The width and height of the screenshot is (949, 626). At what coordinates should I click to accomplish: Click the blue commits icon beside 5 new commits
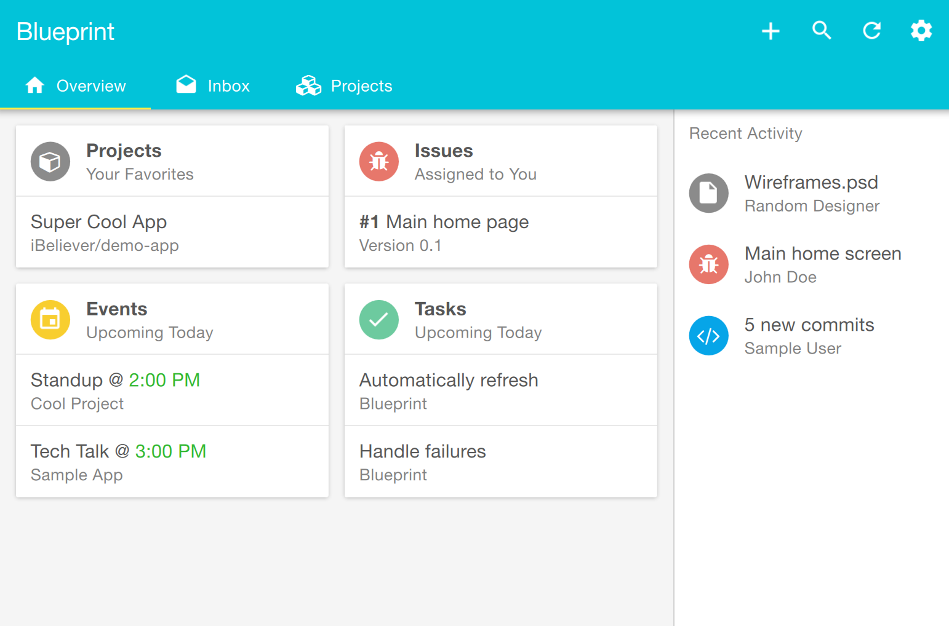pyautogui.click(x=708, y=336)
